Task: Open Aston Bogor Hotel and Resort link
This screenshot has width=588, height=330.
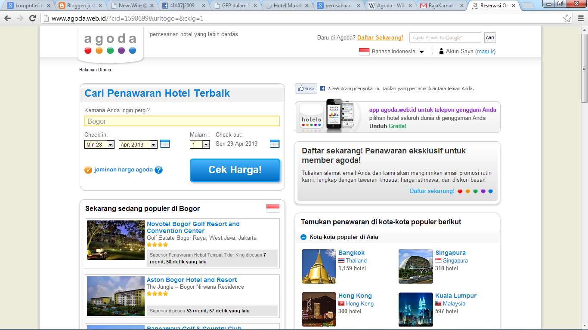Action: pos(192,280)
